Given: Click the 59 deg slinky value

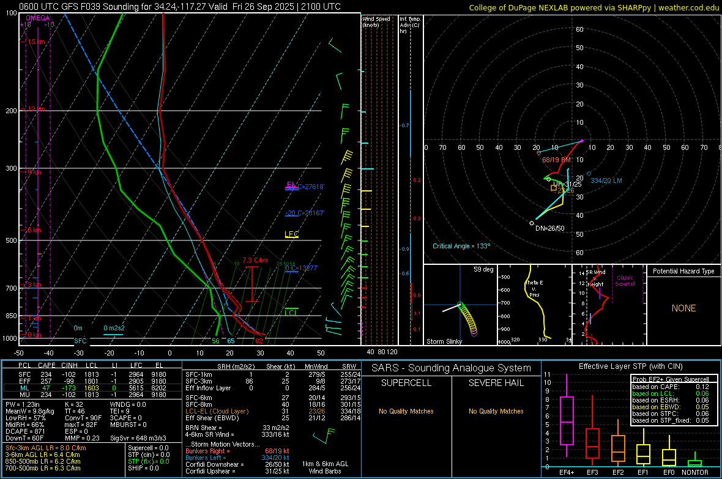Looking at the screenshot, I should [x=483, y=269].
